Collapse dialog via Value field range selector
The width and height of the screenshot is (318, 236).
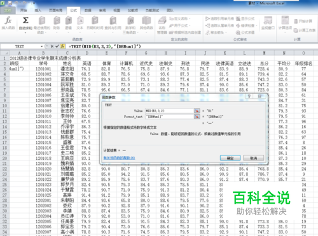click(x=197, y=110)
